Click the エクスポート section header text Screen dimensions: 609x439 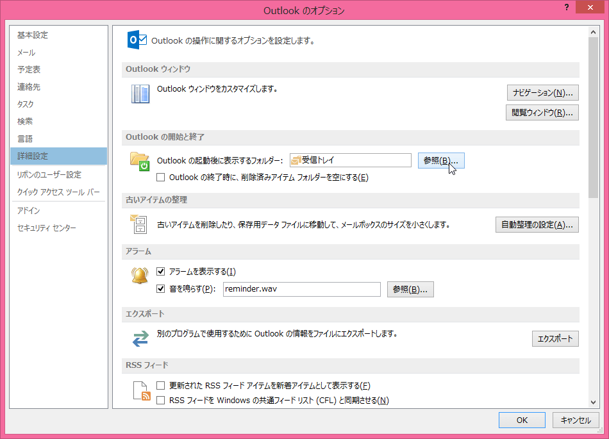[145, 314]
